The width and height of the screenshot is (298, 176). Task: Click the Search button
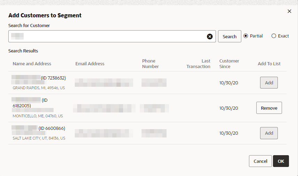coord(229,36)
